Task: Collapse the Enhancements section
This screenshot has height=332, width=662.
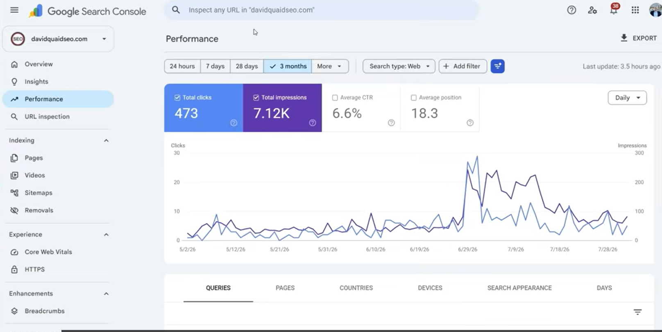Action: tap(106, 294)
